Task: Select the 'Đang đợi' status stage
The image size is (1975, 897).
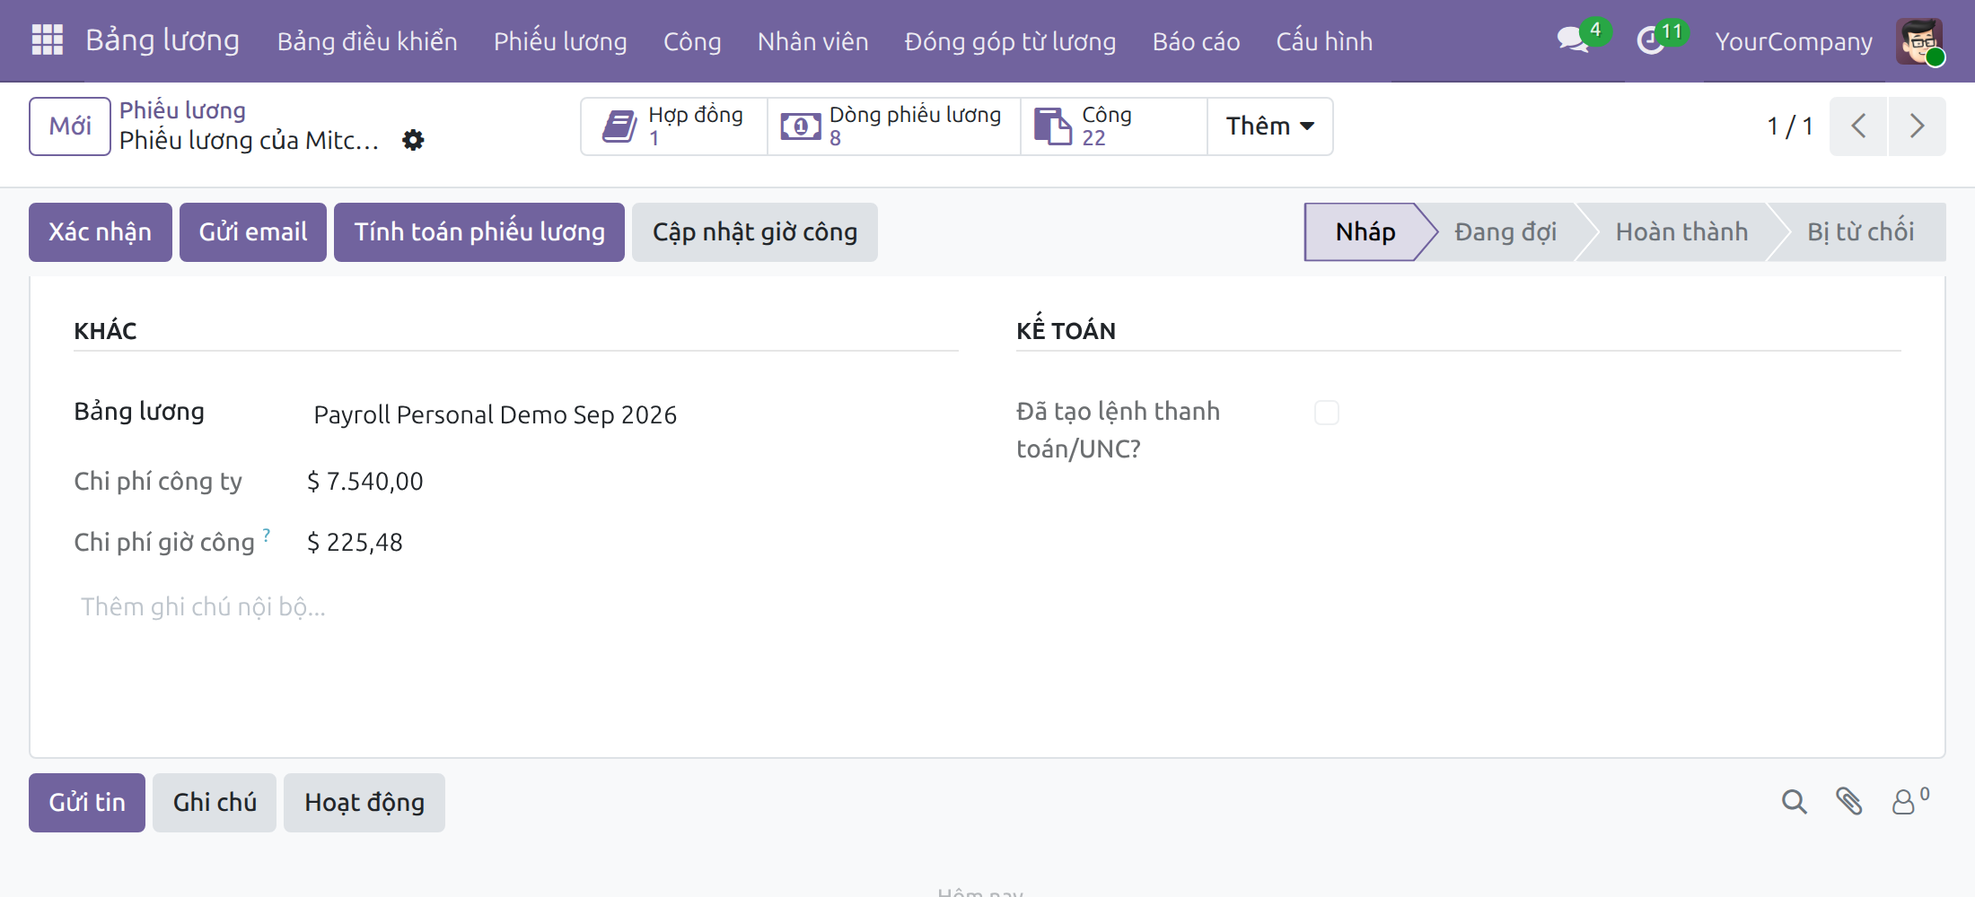Action: click(1505, 232)
